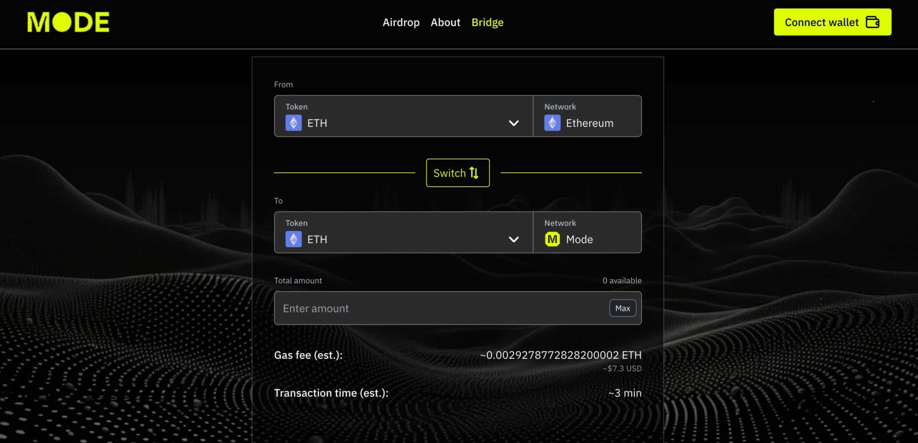This screenshot has height=443, width=918.
Task: Click the ETH icon in the To token field
Action: click(293, 239)
